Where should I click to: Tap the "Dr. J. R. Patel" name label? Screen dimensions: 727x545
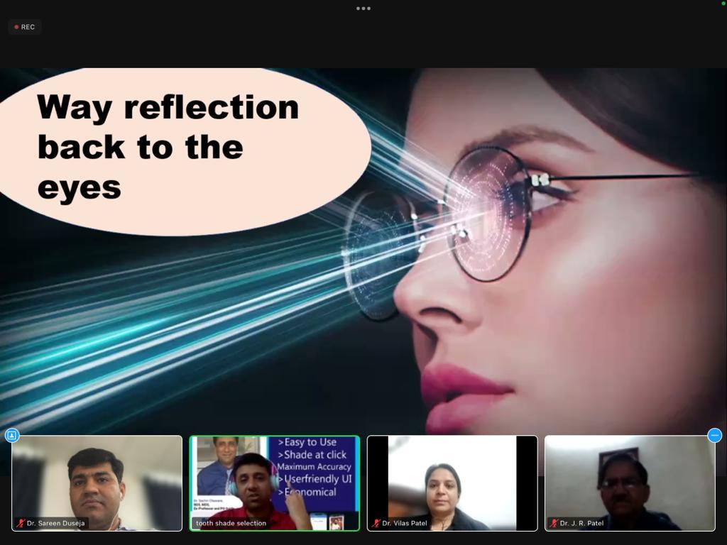(581, 523)
